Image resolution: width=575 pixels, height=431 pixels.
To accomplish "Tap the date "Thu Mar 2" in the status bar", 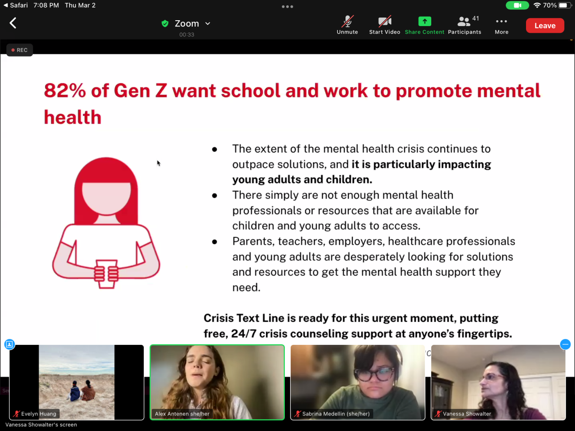I will point(80,5).
